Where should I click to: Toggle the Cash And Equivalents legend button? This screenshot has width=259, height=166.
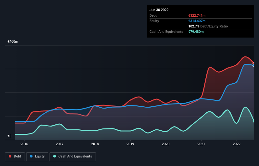pyautogui.click(x=73, y=157)
